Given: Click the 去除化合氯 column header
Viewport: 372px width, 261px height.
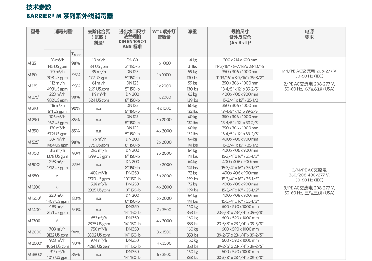Looking at the screenshot, I should 99,37.
